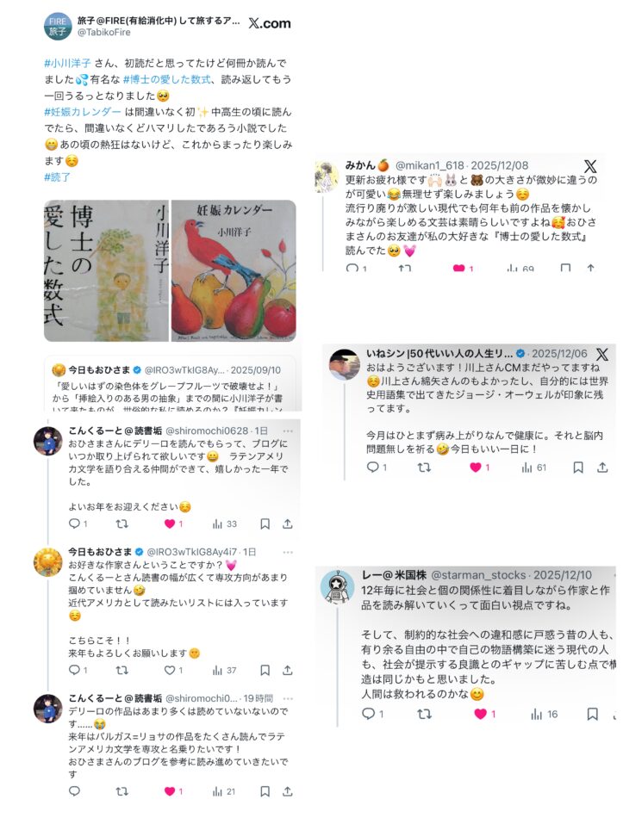
Task: Share the いねシン tweet with the upload icon
Action: coord(602,468)
